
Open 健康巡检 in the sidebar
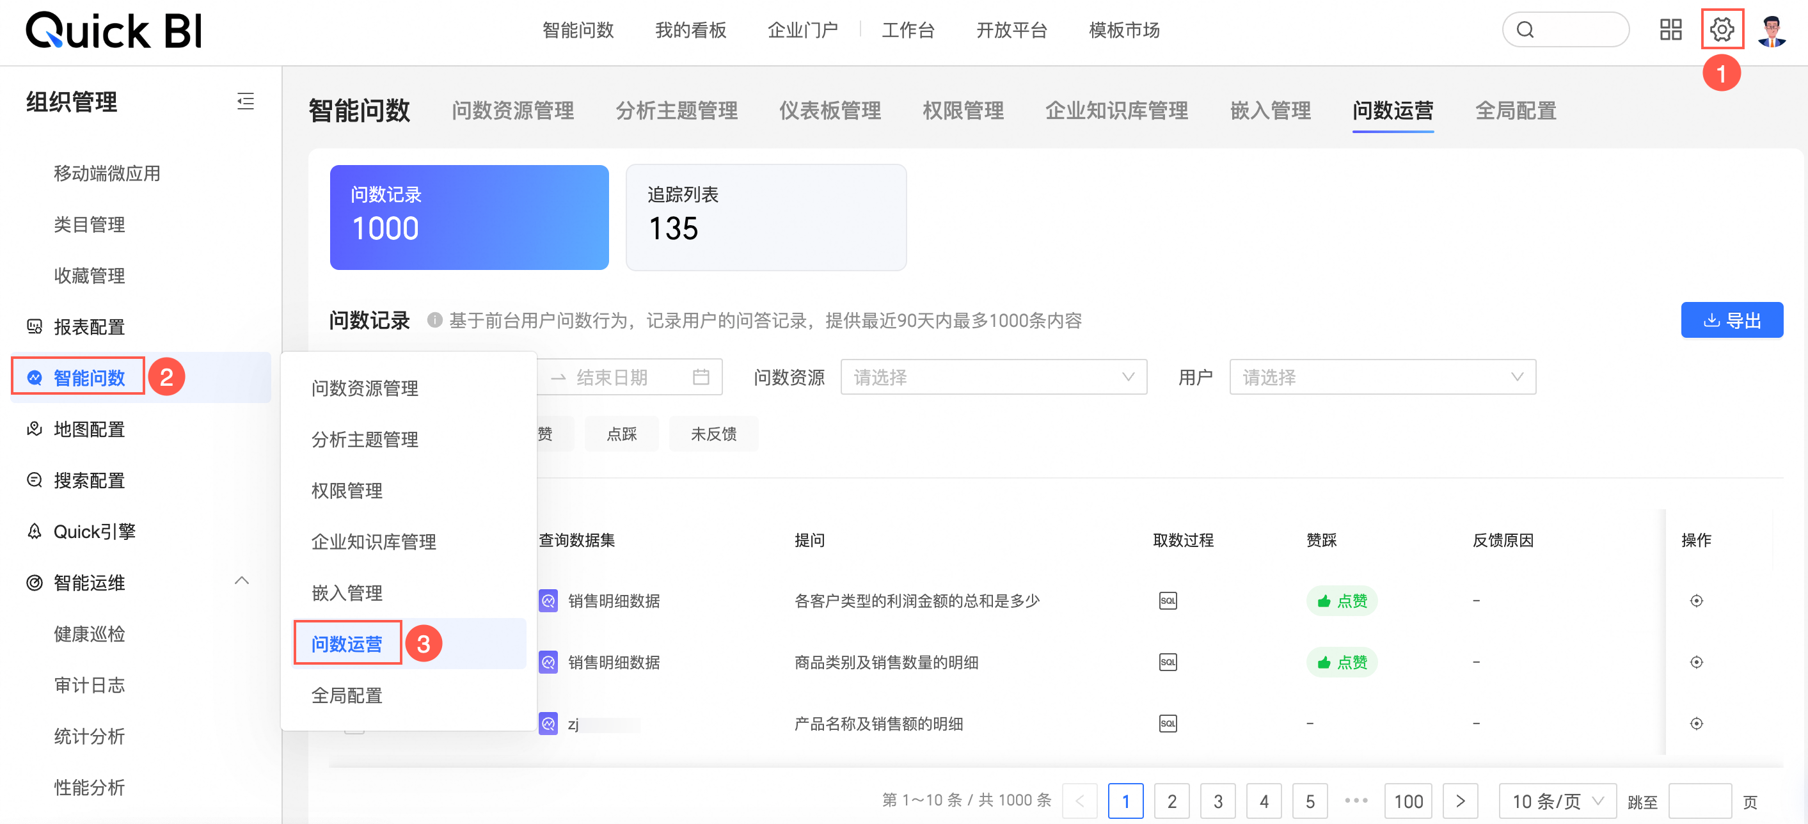pos(89,634)
